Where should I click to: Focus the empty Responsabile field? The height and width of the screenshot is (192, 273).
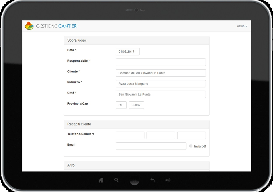[161, 62]
